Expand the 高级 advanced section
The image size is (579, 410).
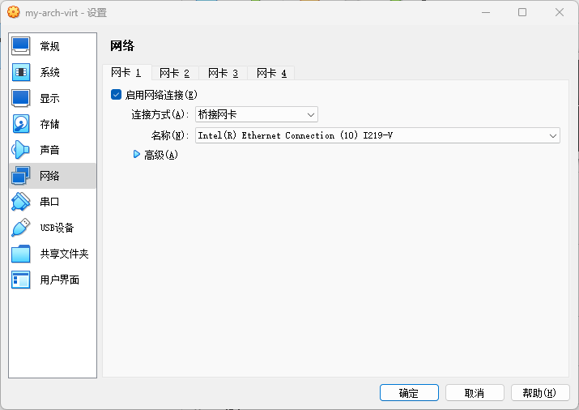click(x=137, y=155)
